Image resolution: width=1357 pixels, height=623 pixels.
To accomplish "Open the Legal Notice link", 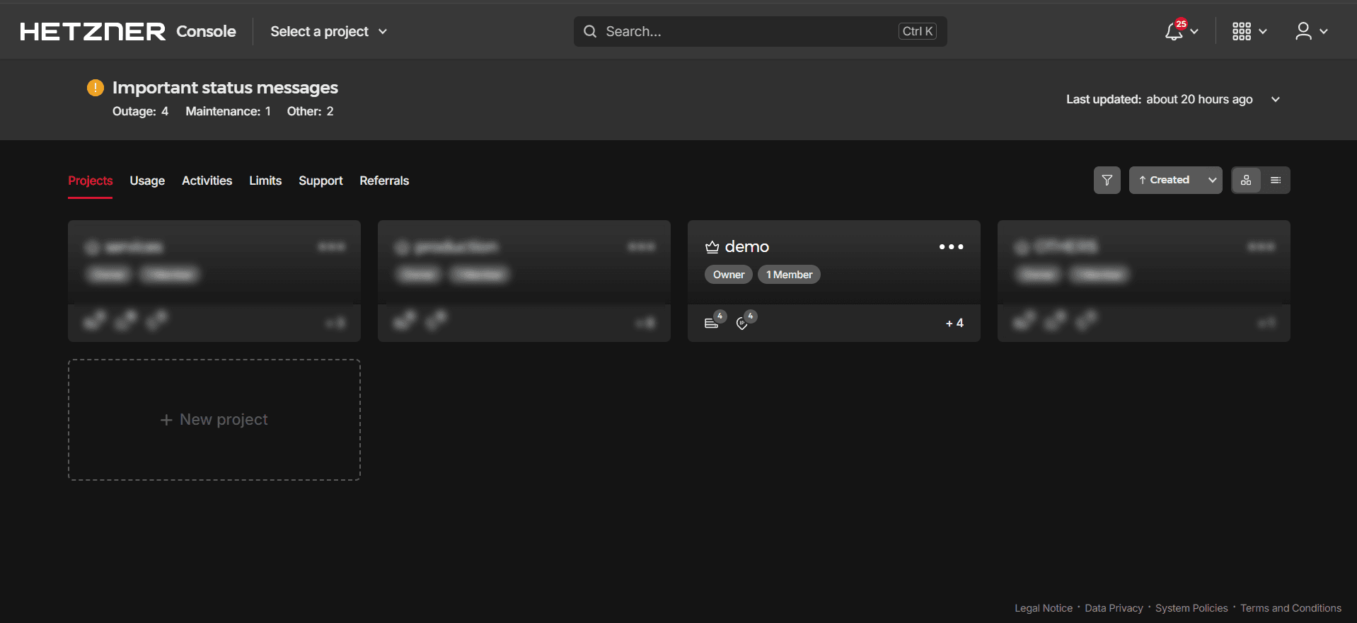I will pyautogui.click(x=1044, y=608).
